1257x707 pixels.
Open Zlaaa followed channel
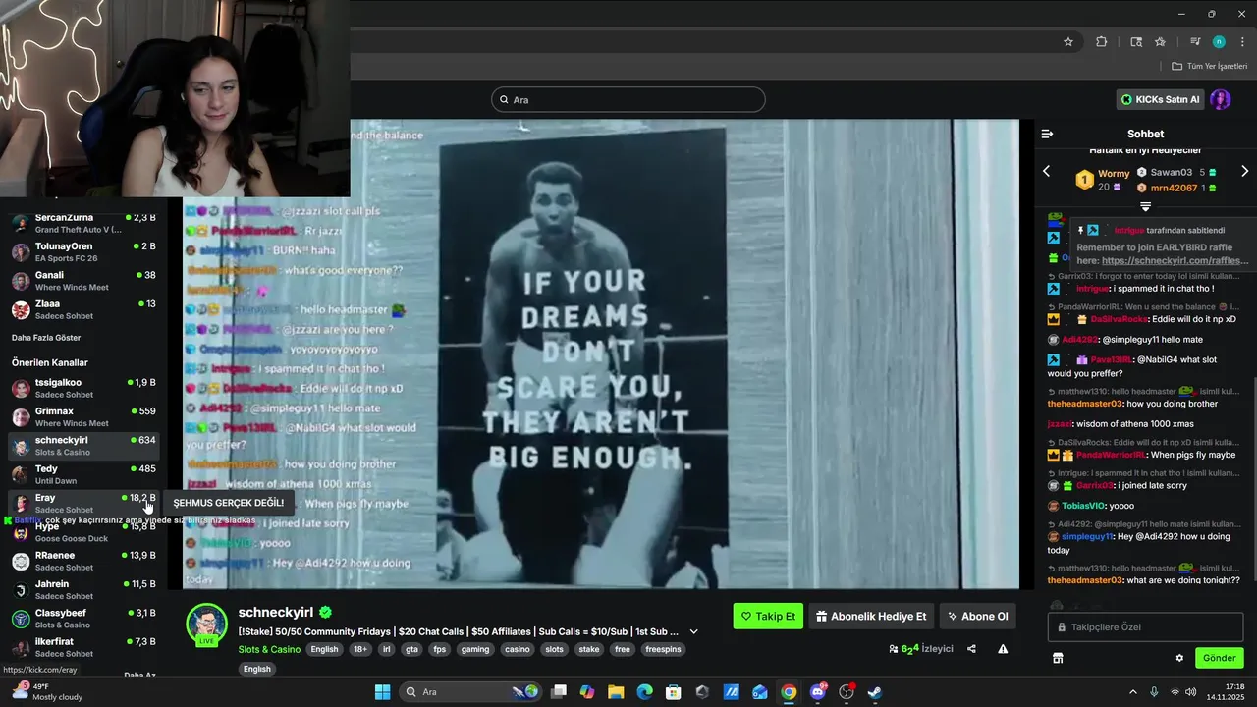tap(83, 308)
